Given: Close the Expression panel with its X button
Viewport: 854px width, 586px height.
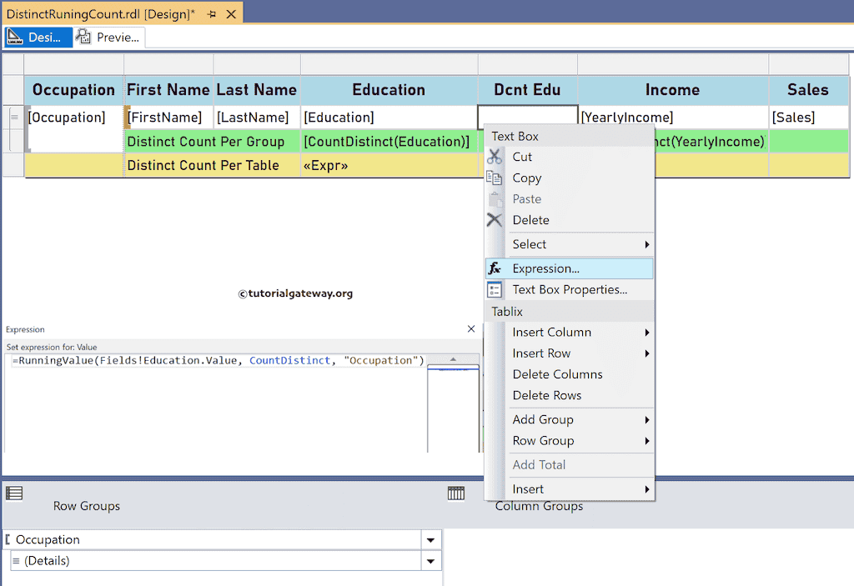Looking at the screenshot, I should click(471, 329).
